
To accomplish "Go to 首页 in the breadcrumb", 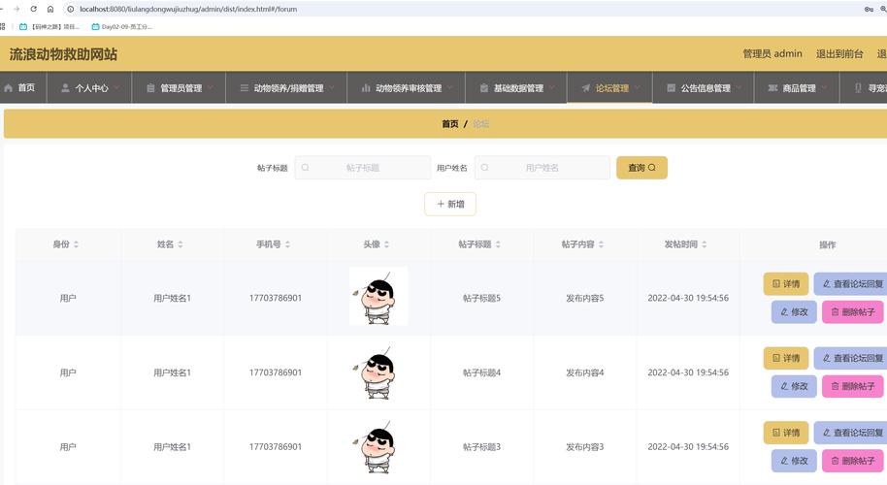I will point(449,124).
